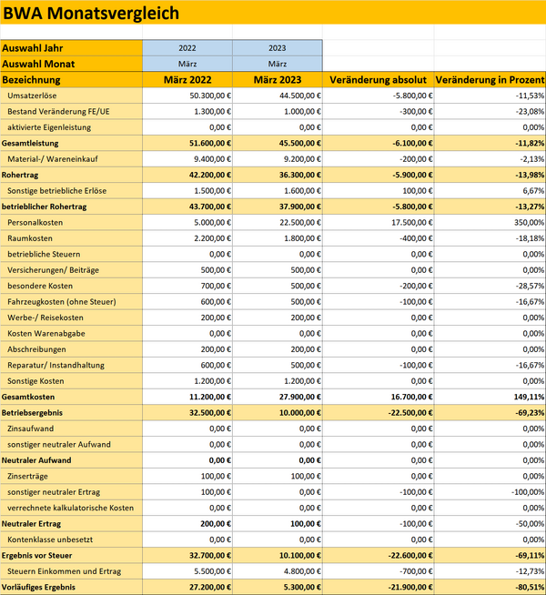This screenshot has height=595, width=546.
Task: Select the aktivierte Eigenleistung label
Action: point(49,127)
